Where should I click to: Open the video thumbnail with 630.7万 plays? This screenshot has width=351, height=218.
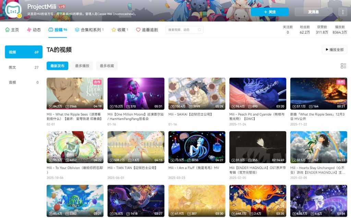(x=318, y=201)
